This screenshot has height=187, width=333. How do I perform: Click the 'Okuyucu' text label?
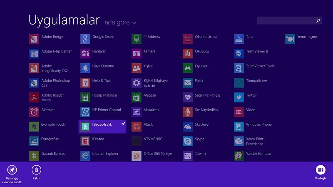coord(202,51)
